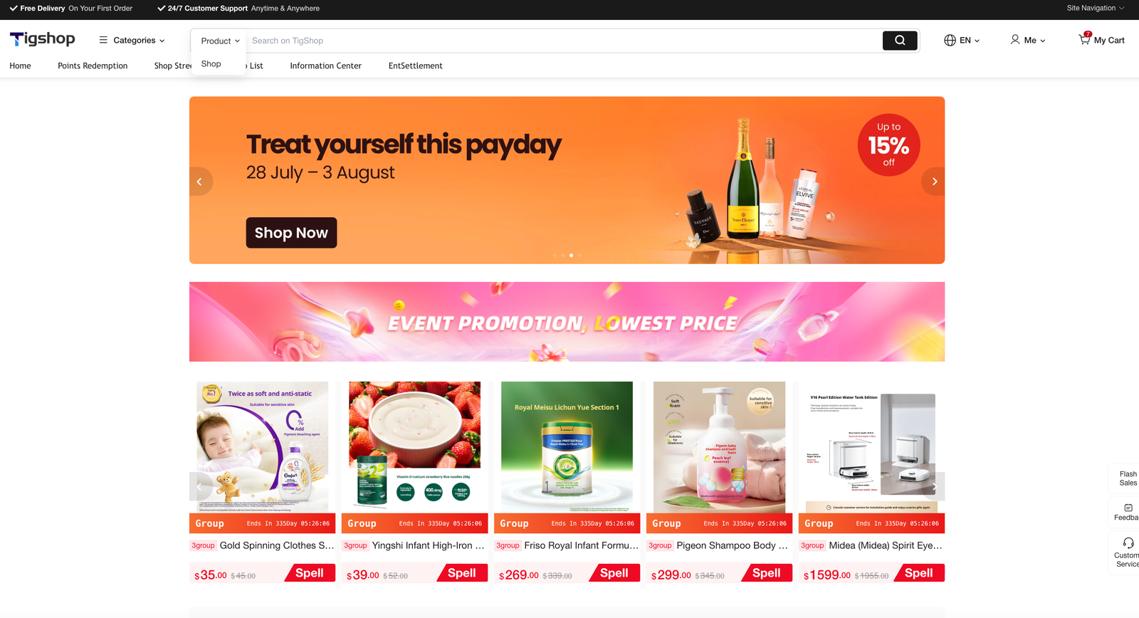1139x618 pixels.
Task: Click Spell button for Pigeon Shampoo
Action: pyautogui.click(x=766, y=573)
